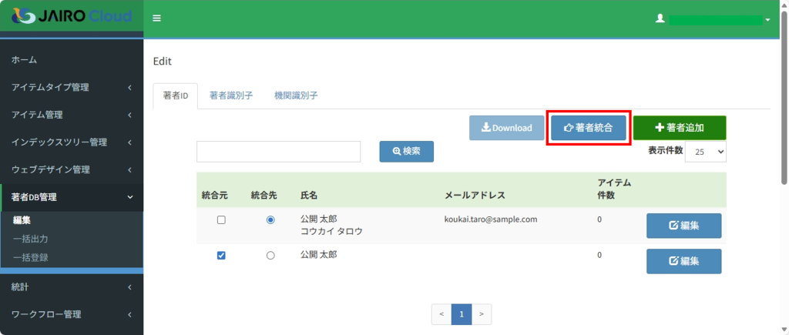
Task: Click the 著者統合 merge button
Action: [x=589, y=128]
